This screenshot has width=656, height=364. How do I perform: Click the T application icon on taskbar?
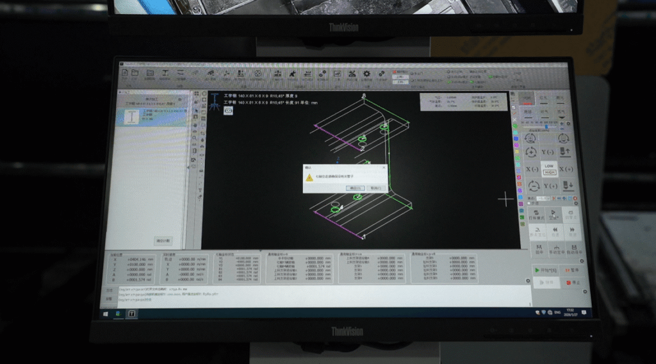pos(131,313)
